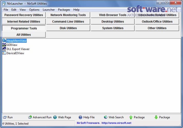
Task: Open the Launcher menu
Action: click(x=49, y=10)
